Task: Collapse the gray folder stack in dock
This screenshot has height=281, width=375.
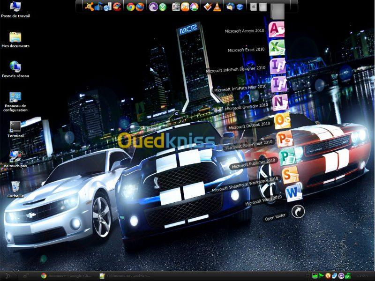Action: [x=277, y=11]
